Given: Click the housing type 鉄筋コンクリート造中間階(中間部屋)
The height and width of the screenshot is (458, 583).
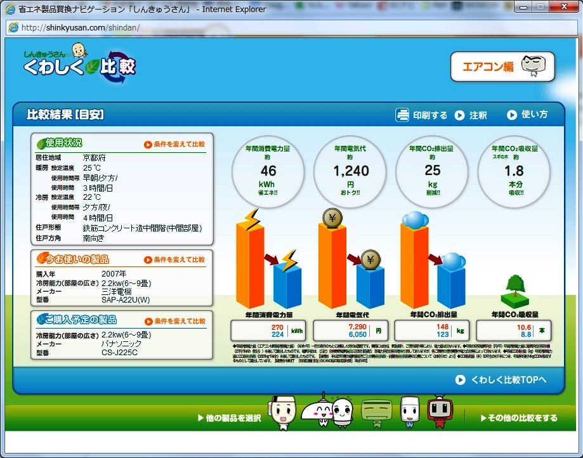Looking at the screenshot, I should [x=142, y=228].
